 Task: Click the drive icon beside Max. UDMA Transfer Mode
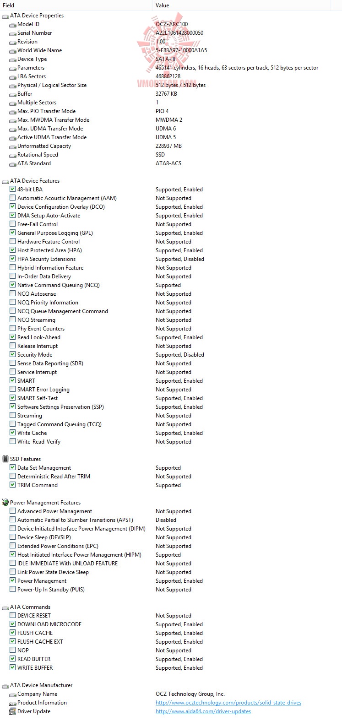point(13,129)
